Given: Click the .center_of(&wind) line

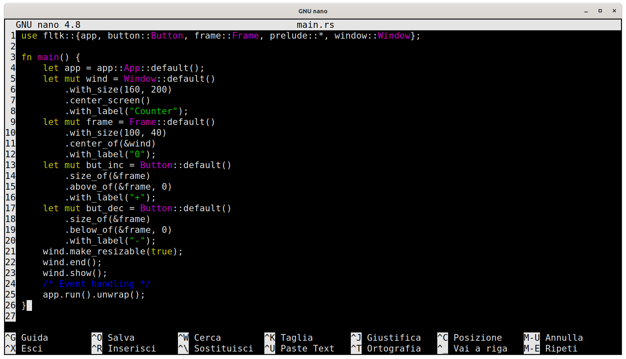Looking at the screenshot, I should point(110,144).
